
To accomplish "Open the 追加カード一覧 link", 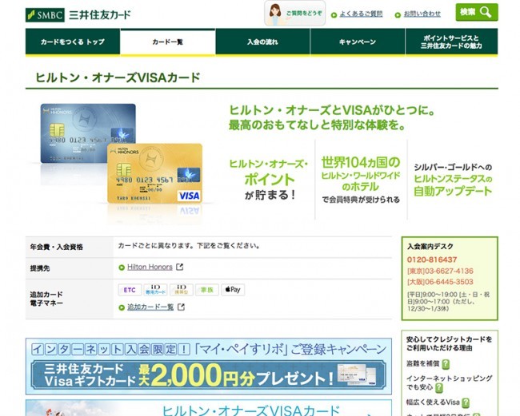I will click(x=150, y=307).
